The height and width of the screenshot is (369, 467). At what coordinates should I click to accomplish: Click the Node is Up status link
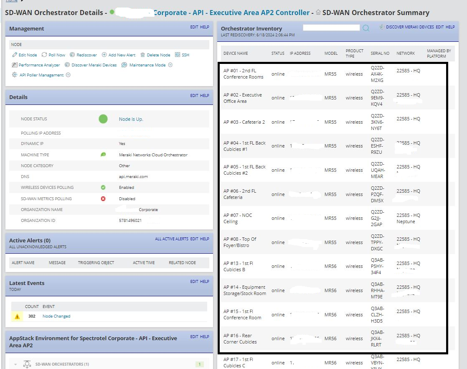click(x=131, y=119)
